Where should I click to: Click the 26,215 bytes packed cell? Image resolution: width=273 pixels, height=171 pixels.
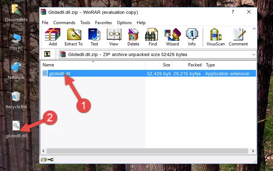[x=187, y=73]
